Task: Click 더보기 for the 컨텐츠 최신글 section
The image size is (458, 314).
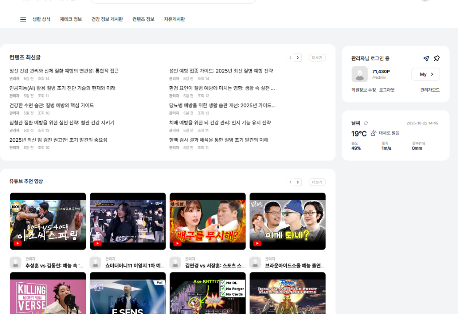Action: [317, 58]
